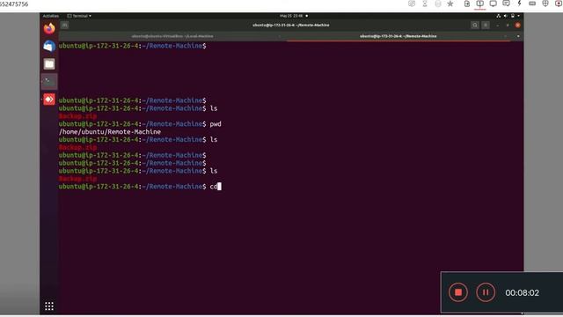Open the Files manager in the dock
This screenshot has height=317, width=563.
(49, 64)
